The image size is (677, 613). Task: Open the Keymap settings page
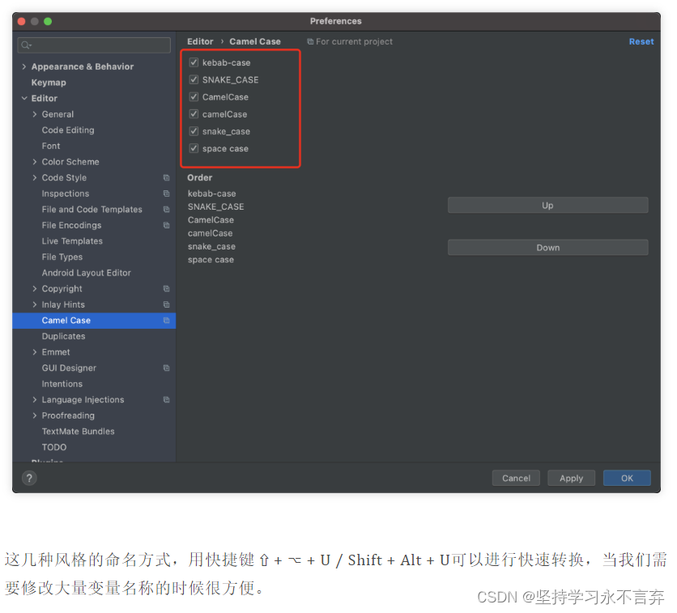pos(49,83)
